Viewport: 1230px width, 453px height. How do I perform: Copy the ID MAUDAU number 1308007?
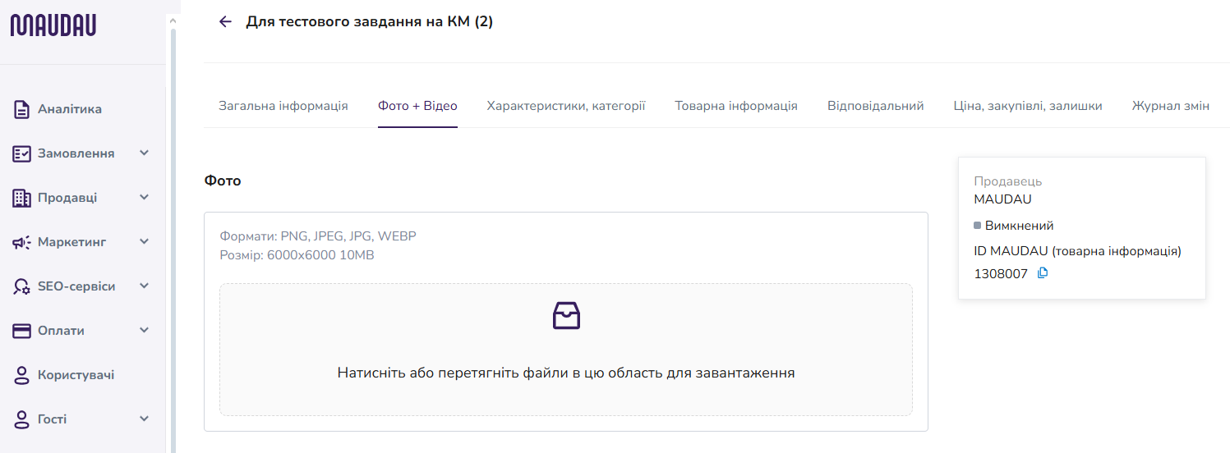coord(1043,273)
